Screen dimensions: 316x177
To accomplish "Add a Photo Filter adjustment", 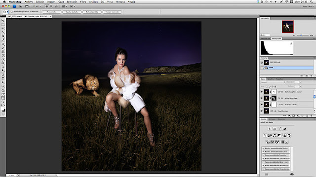I will point(284,136).
